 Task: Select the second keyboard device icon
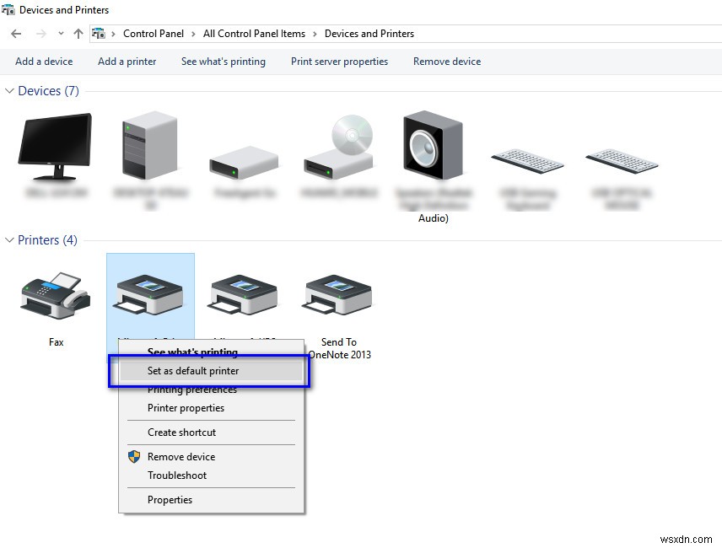click(x=622, y=161)
